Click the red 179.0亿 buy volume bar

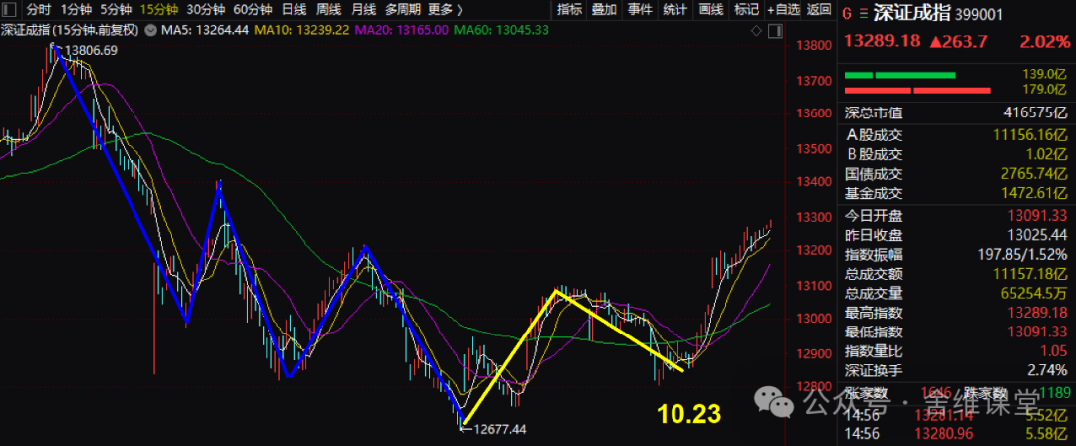pyautogui.click(x=918, y=90)
